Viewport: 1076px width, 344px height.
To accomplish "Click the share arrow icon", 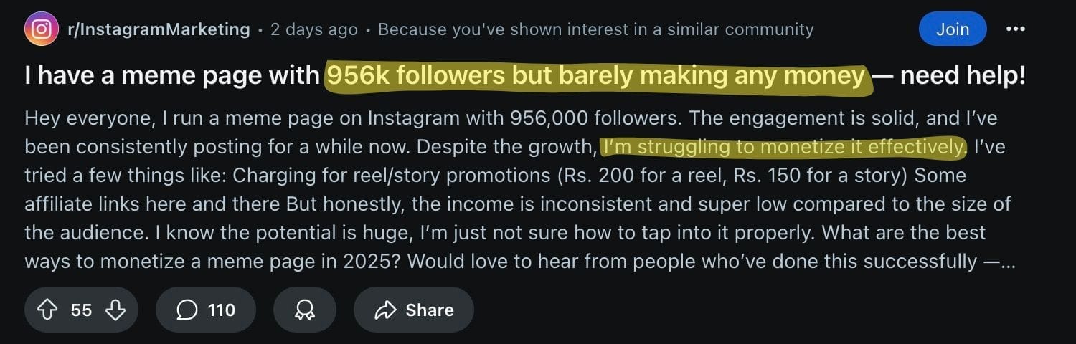I will pos(386,310).
